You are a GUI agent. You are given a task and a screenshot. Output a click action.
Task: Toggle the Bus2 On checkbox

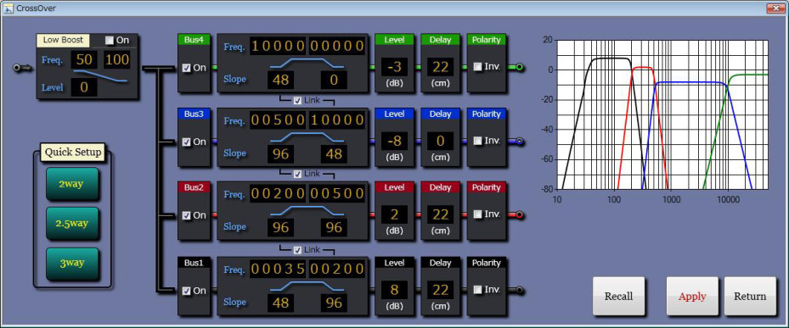coord(187,215)
